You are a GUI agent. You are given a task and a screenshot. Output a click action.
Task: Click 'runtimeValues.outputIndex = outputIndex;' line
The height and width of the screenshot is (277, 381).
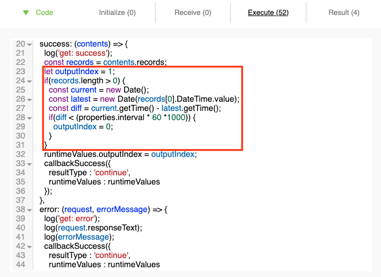click(120, 154)
